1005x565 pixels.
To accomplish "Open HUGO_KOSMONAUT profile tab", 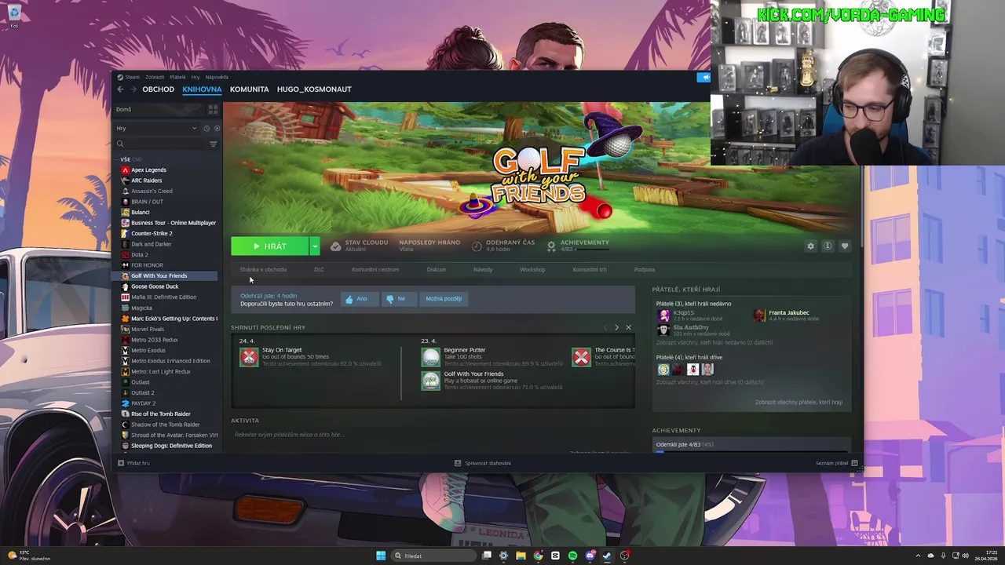I will click(314, 89).
